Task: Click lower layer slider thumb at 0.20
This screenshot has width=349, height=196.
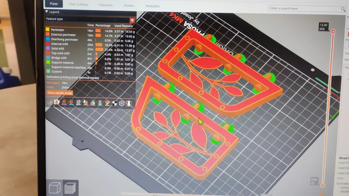Action: [323, 185]
